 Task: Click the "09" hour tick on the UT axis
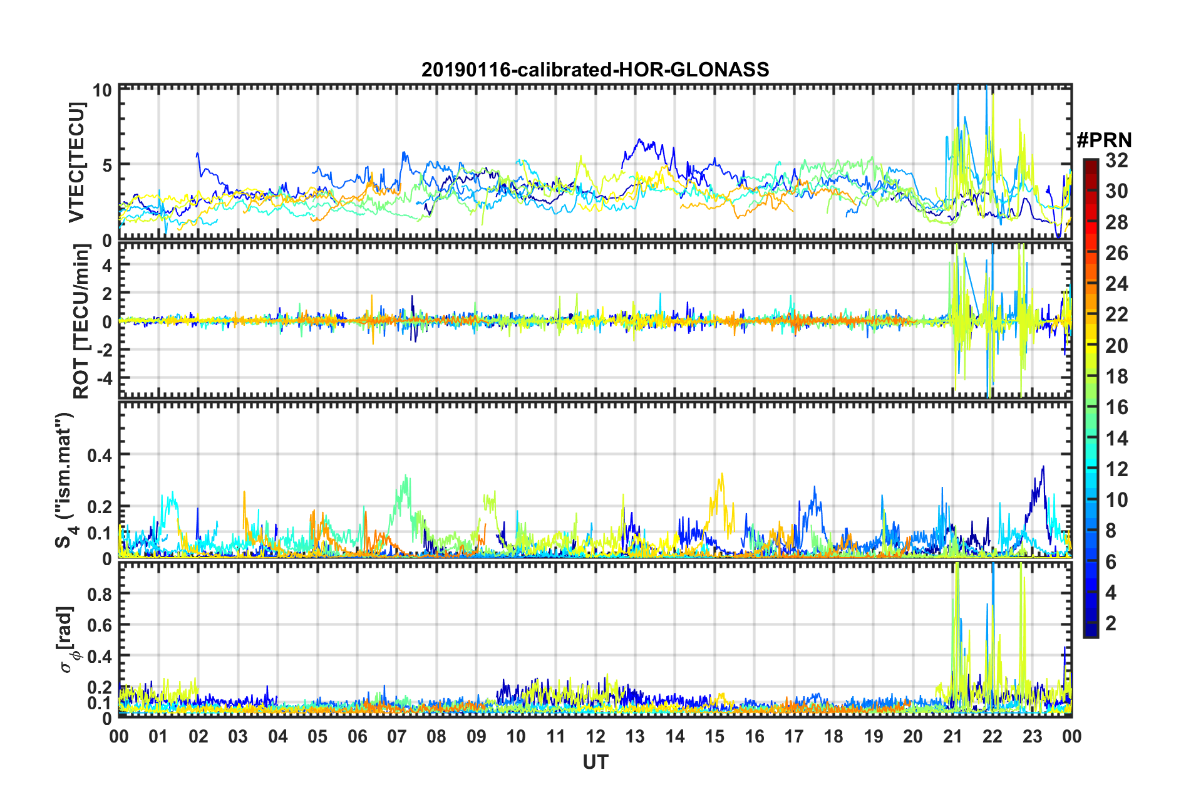coord(477,736)
